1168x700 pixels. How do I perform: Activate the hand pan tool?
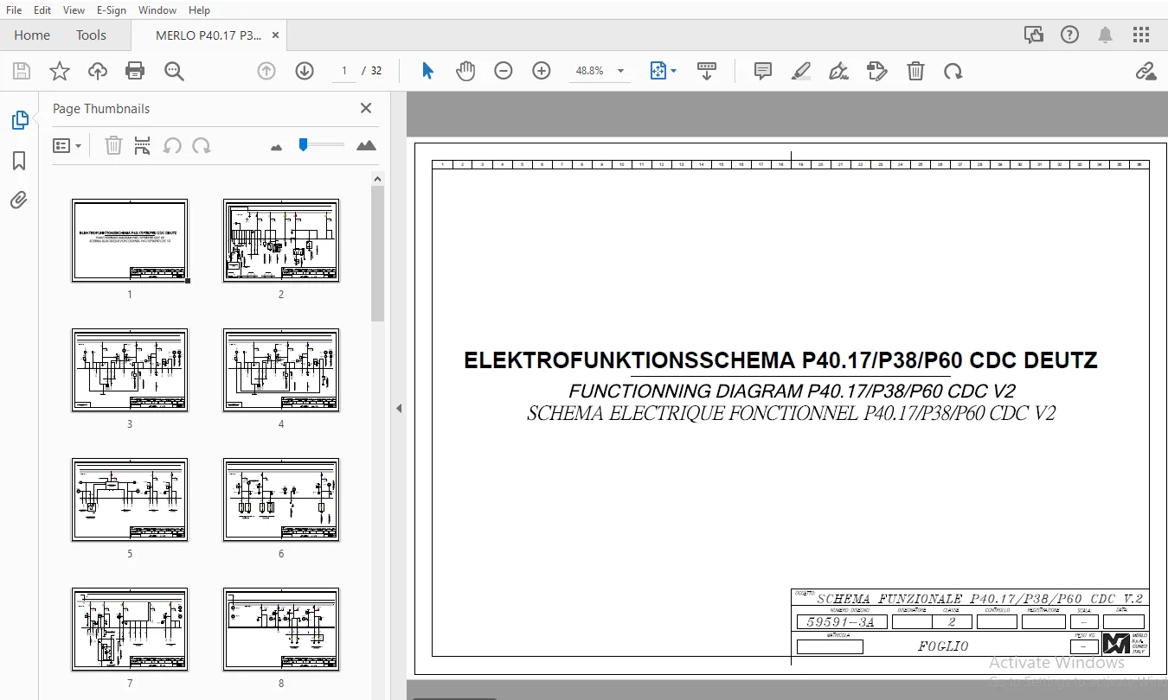click(x=465, y=71)
